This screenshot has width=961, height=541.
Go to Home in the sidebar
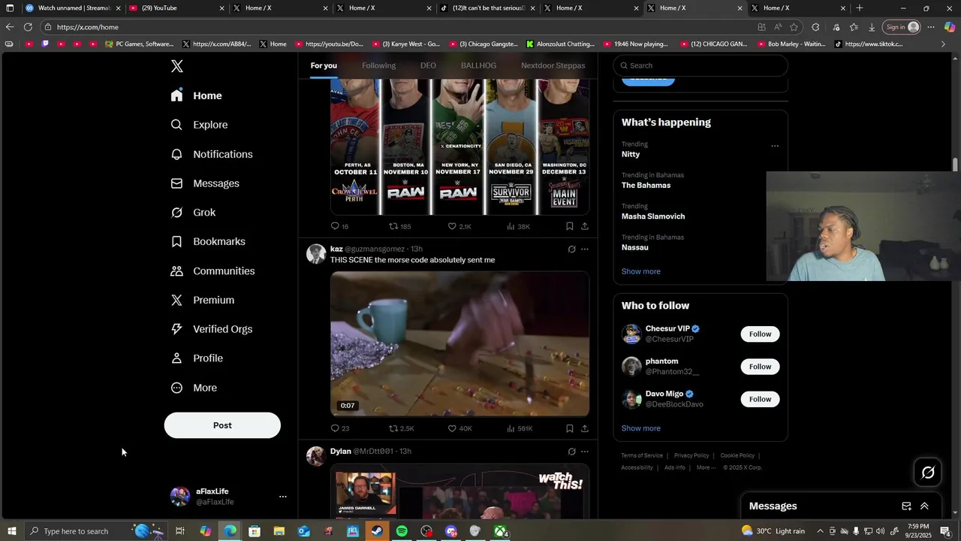(x=196, y=95)
